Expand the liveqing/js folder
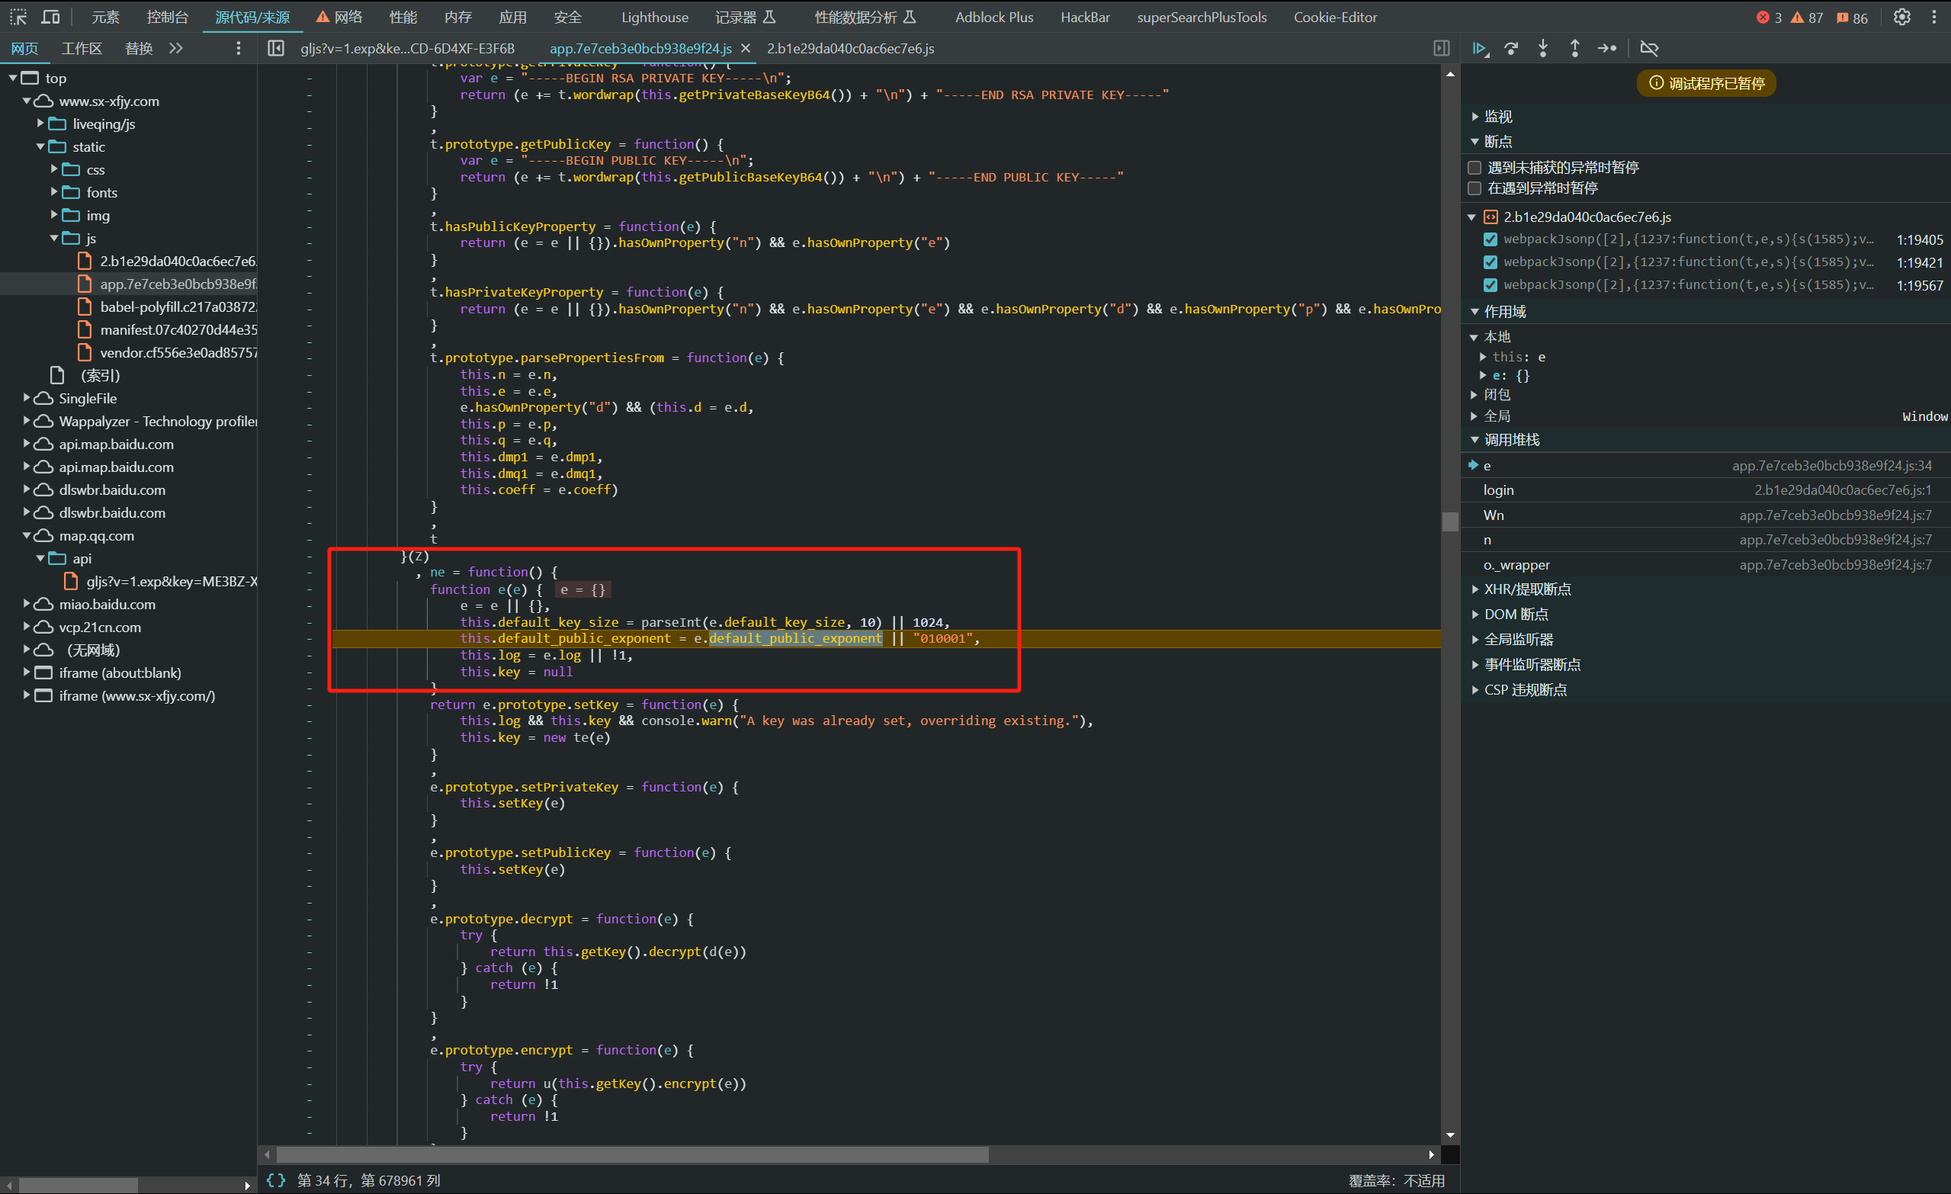The height and width of the screenshot is (1194, 1951). click(x=40, y=124)
